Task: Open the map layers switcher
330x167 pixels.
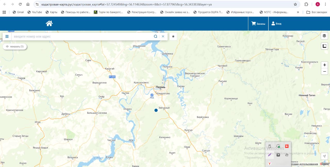Action: 324,36
